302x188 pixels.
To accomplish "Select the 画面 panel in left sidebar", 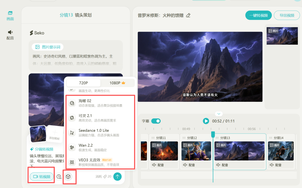I will coord(10,13).
